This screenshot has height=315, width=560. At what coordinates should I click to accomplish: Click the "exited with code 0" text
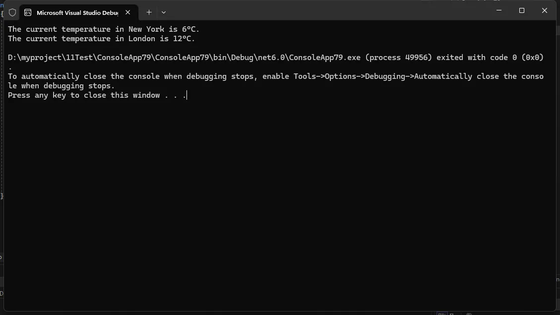476,58
